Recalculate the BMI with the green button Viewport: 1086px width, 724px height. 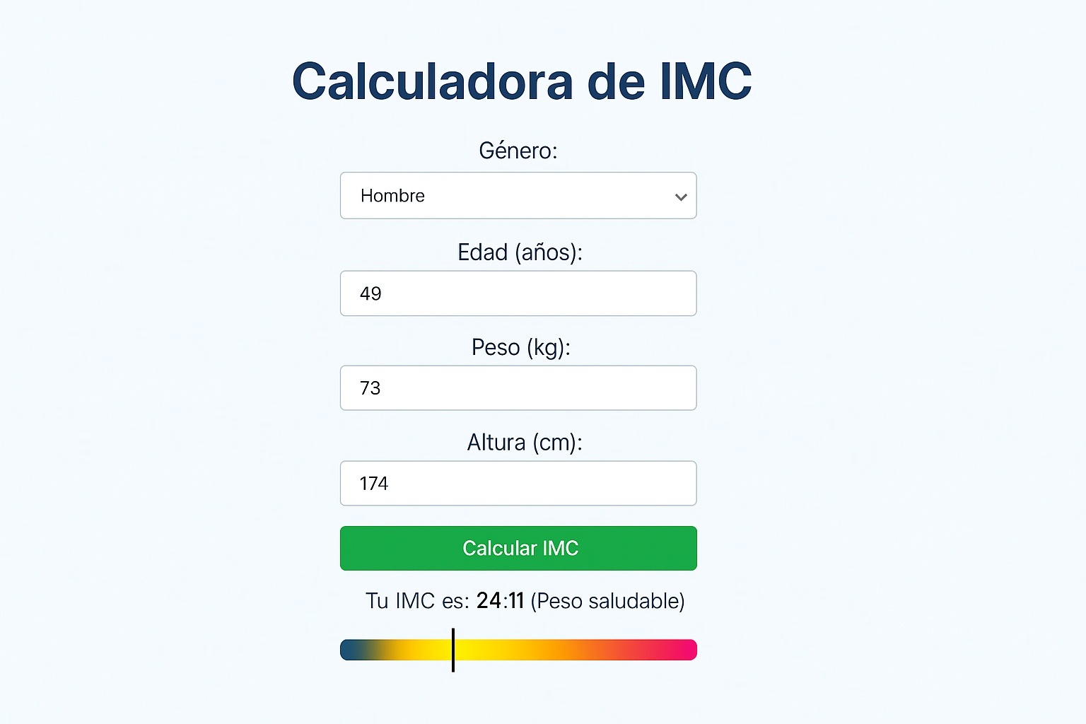(x=518, y=548)
